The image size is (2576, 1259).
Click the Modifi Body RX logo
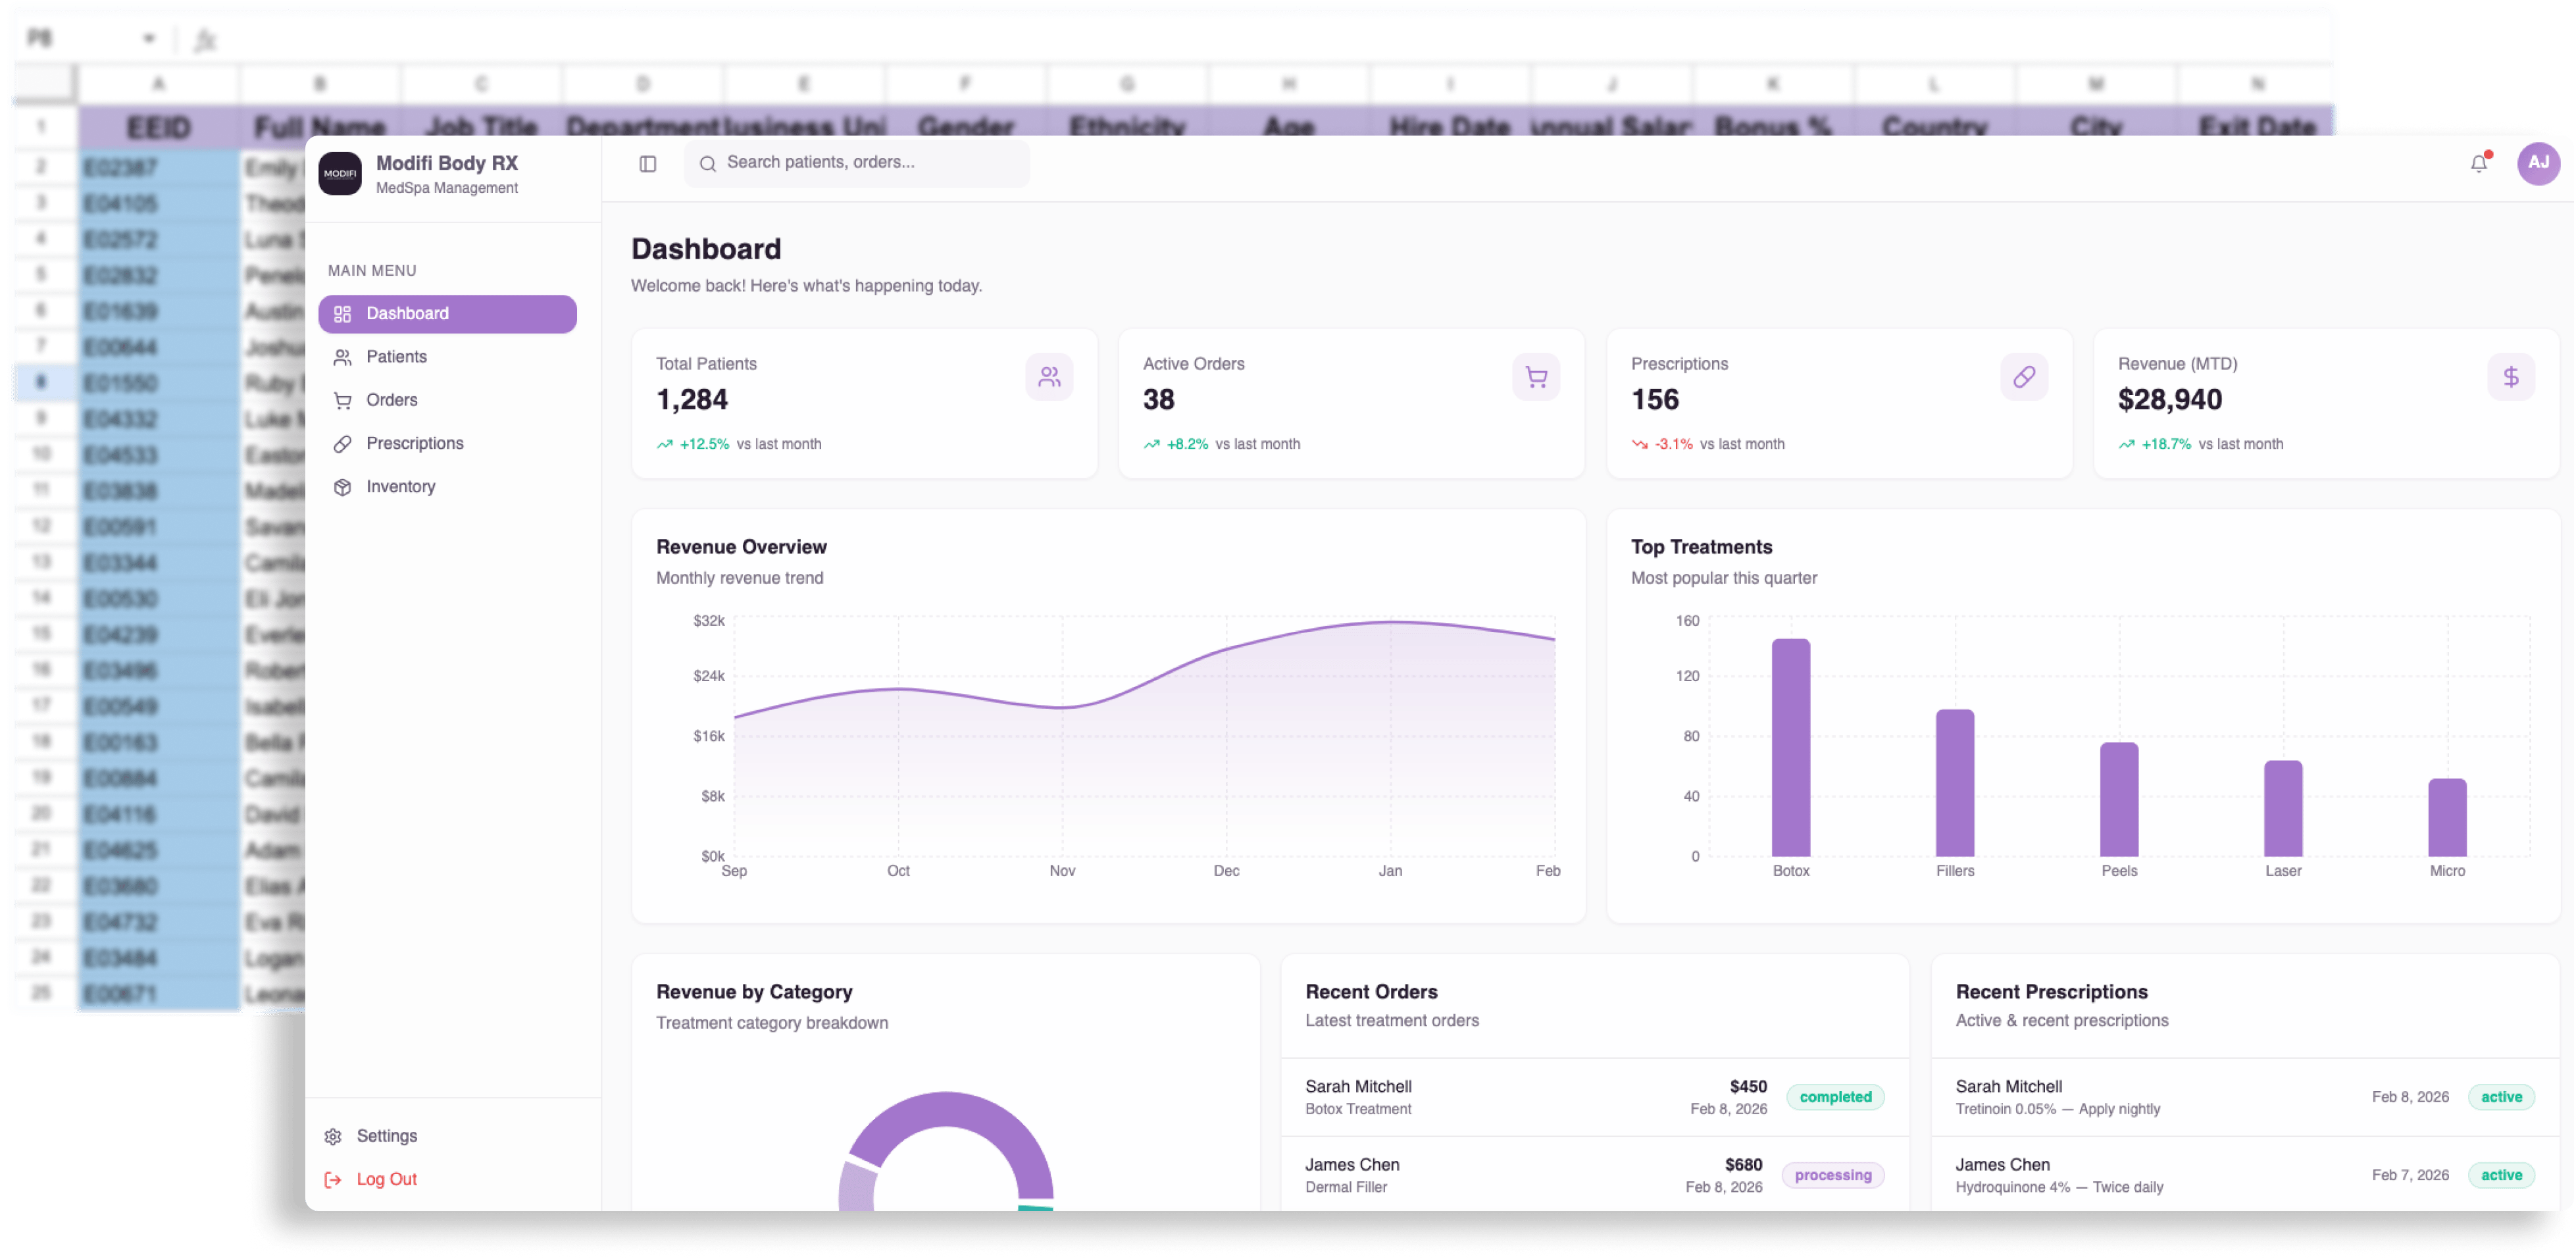(340, 173)
